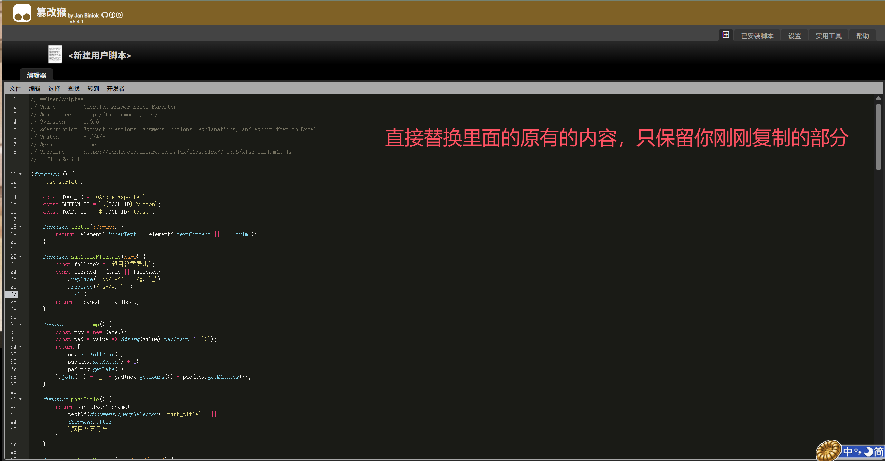Collapse the pageTitle function at line 41
The width and height of the screenshot is (885, 461).
(x=20, y=399)
